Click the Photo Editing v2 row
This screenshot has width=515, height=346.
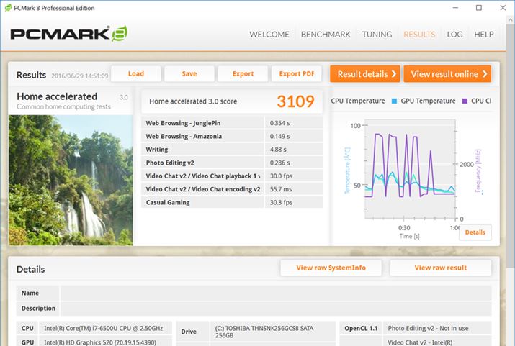232,163
